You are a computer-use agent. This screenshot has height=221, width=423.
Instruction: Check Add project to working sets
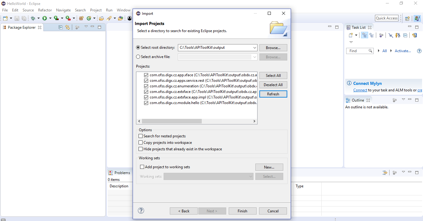tap(142, 167)
